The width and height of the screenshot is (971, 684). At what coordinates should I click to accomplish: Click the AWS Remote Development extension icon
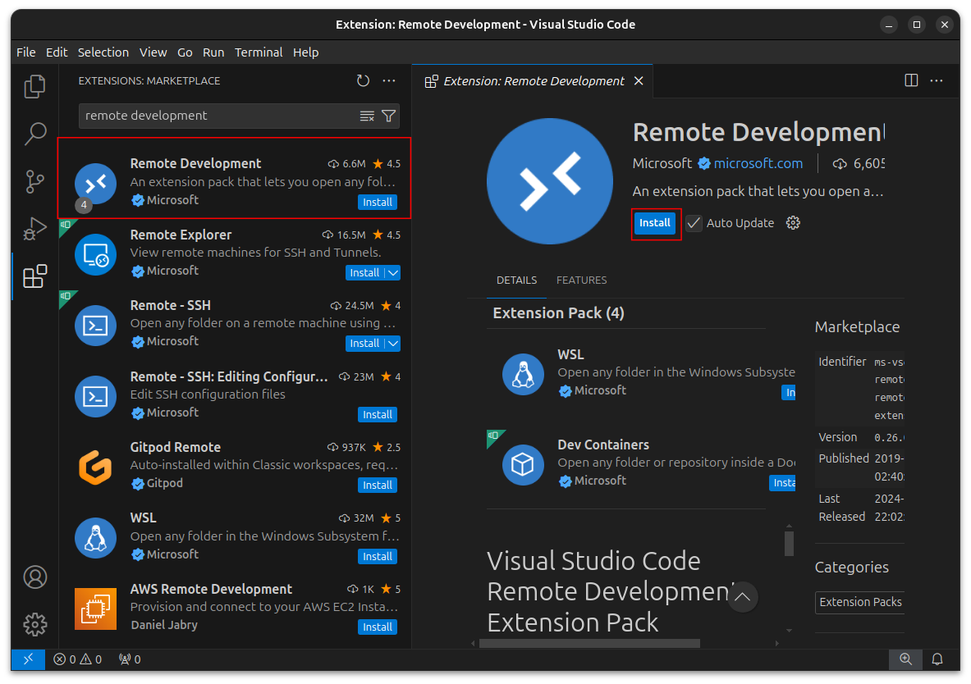95,609
